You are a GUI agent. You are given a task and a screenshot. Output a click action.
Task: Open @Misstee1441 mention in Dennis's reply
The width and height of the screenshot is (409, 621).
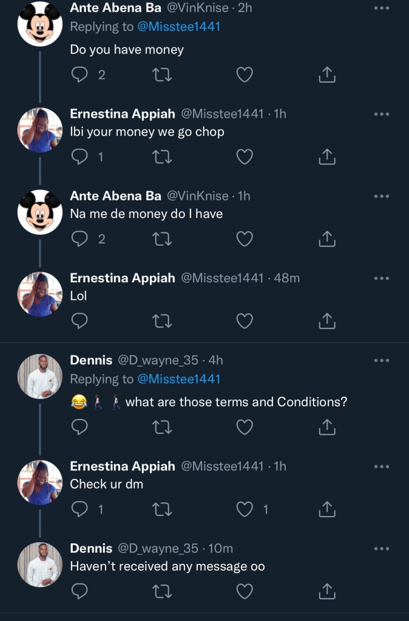point(178,379)
